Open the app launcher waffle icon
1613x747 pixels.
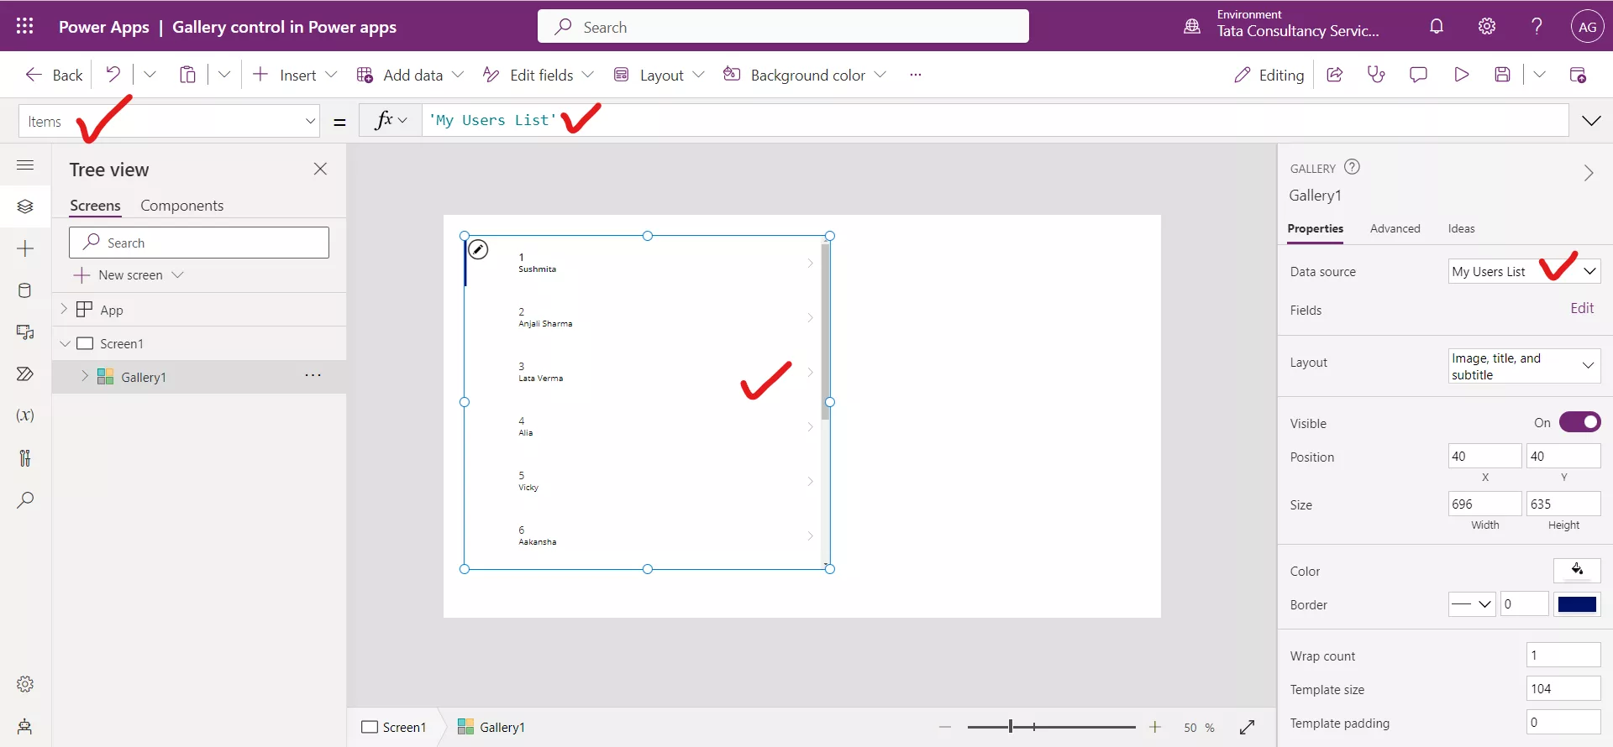coord(24,26)
